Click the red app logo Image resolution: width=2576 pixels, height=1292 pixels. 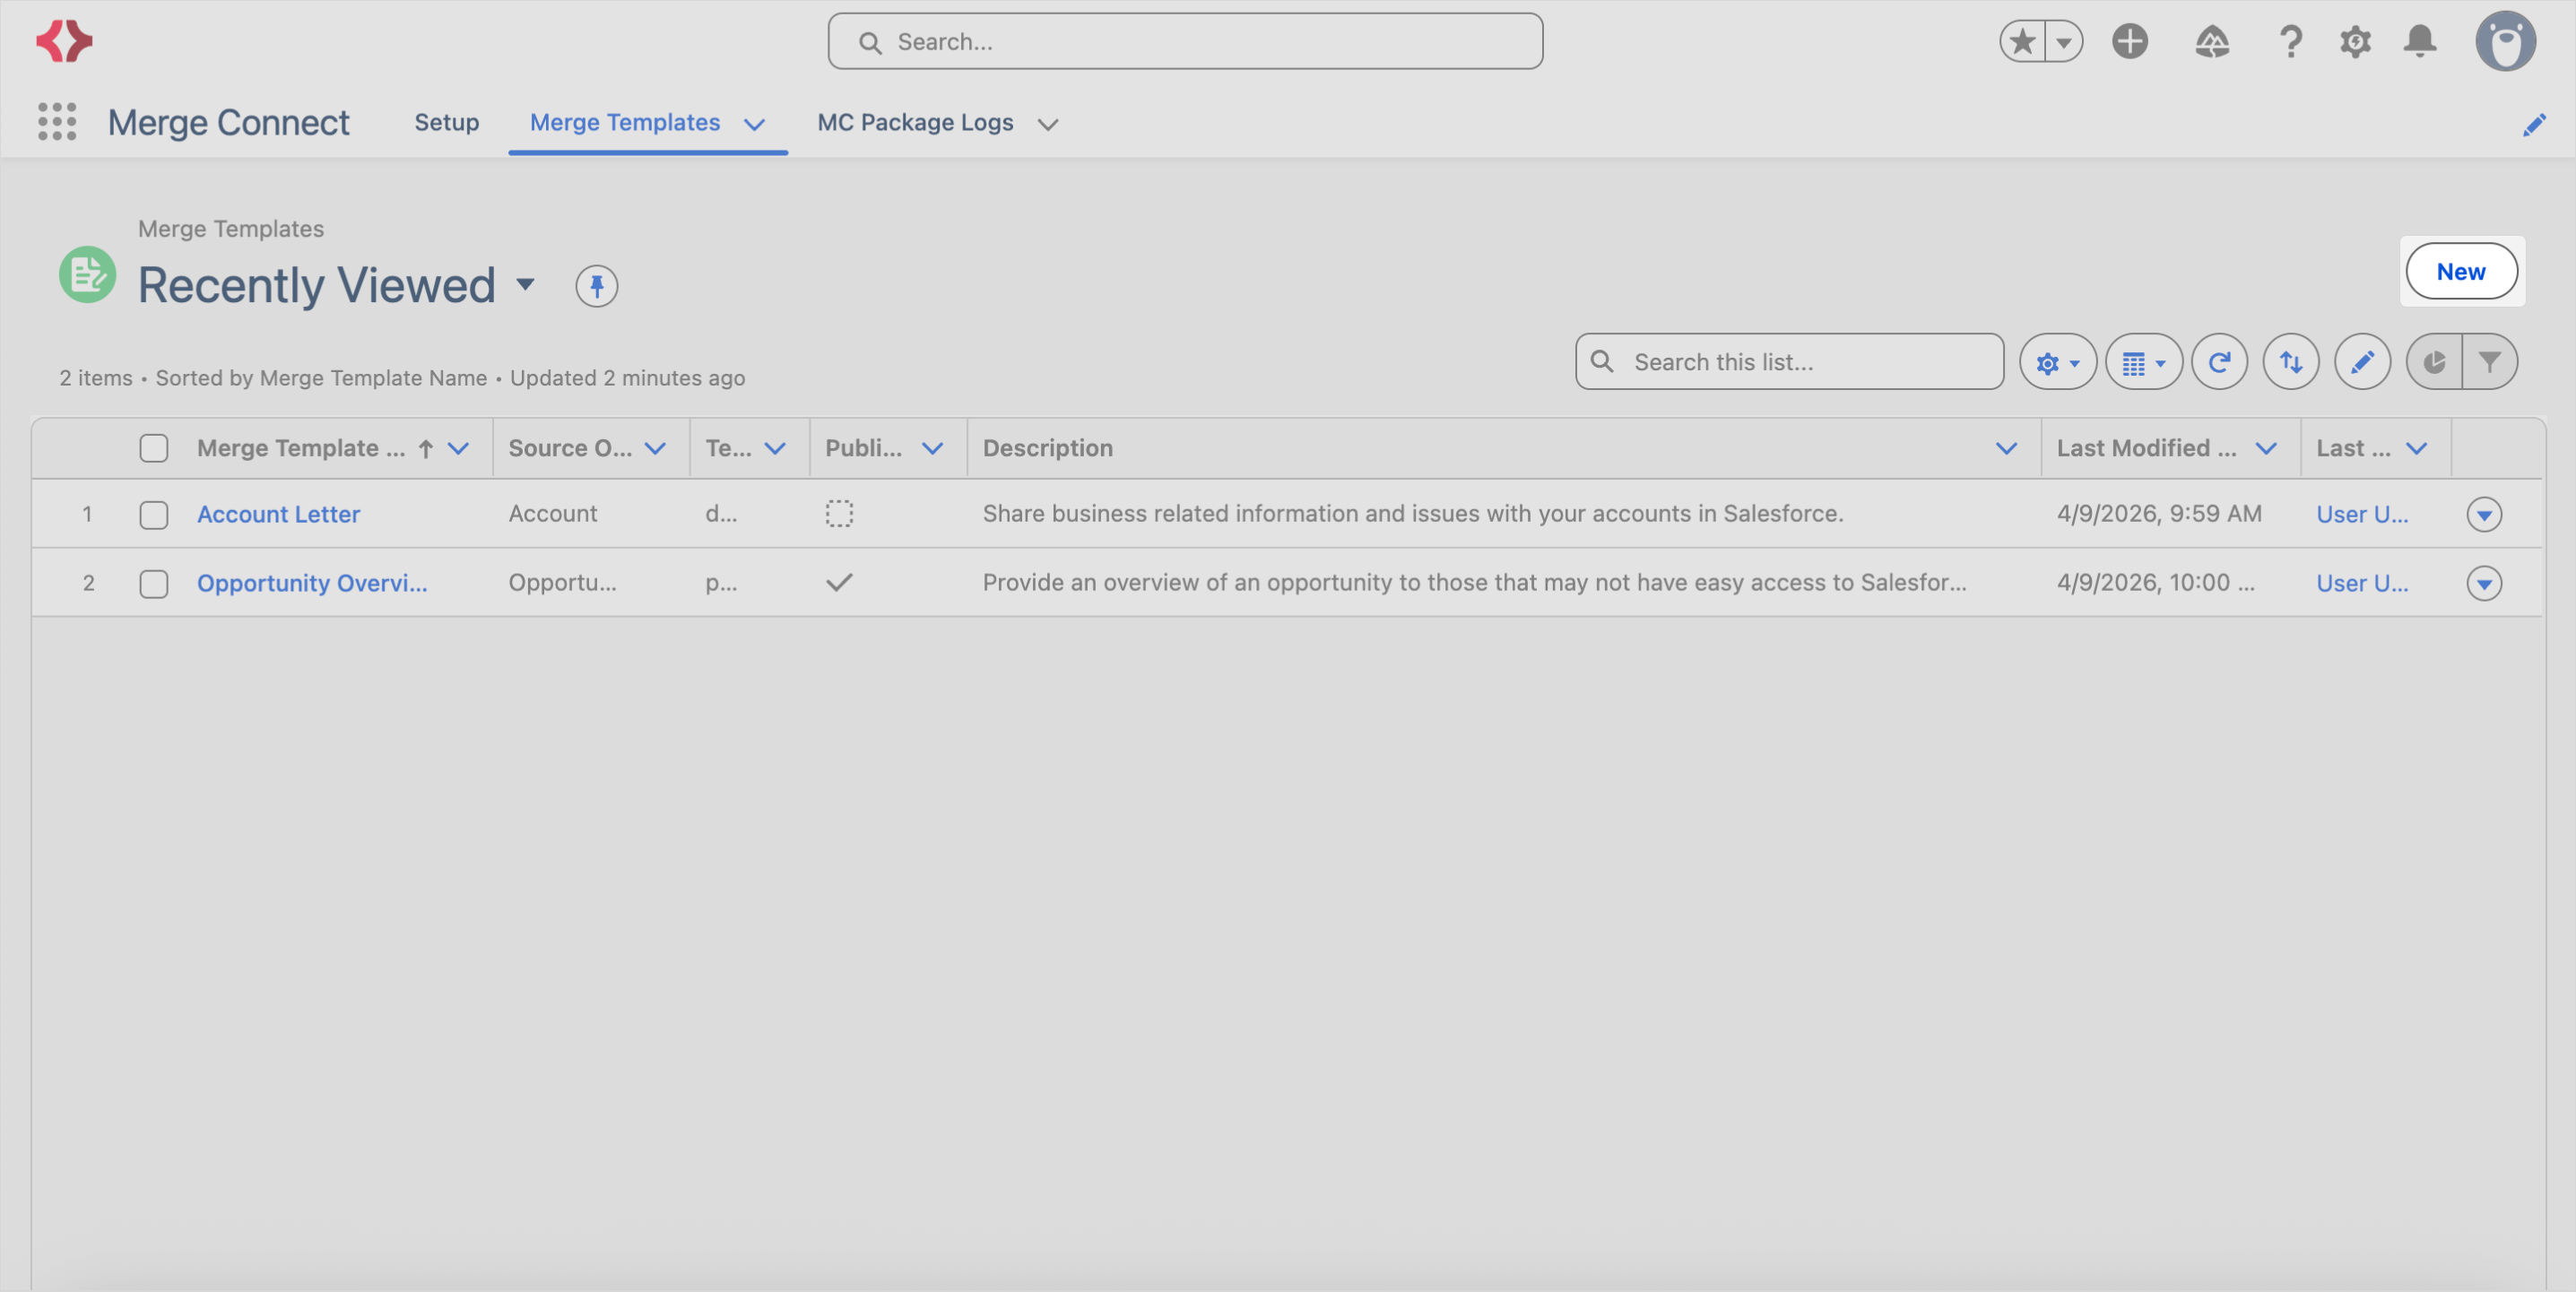(x=64, y=41)
